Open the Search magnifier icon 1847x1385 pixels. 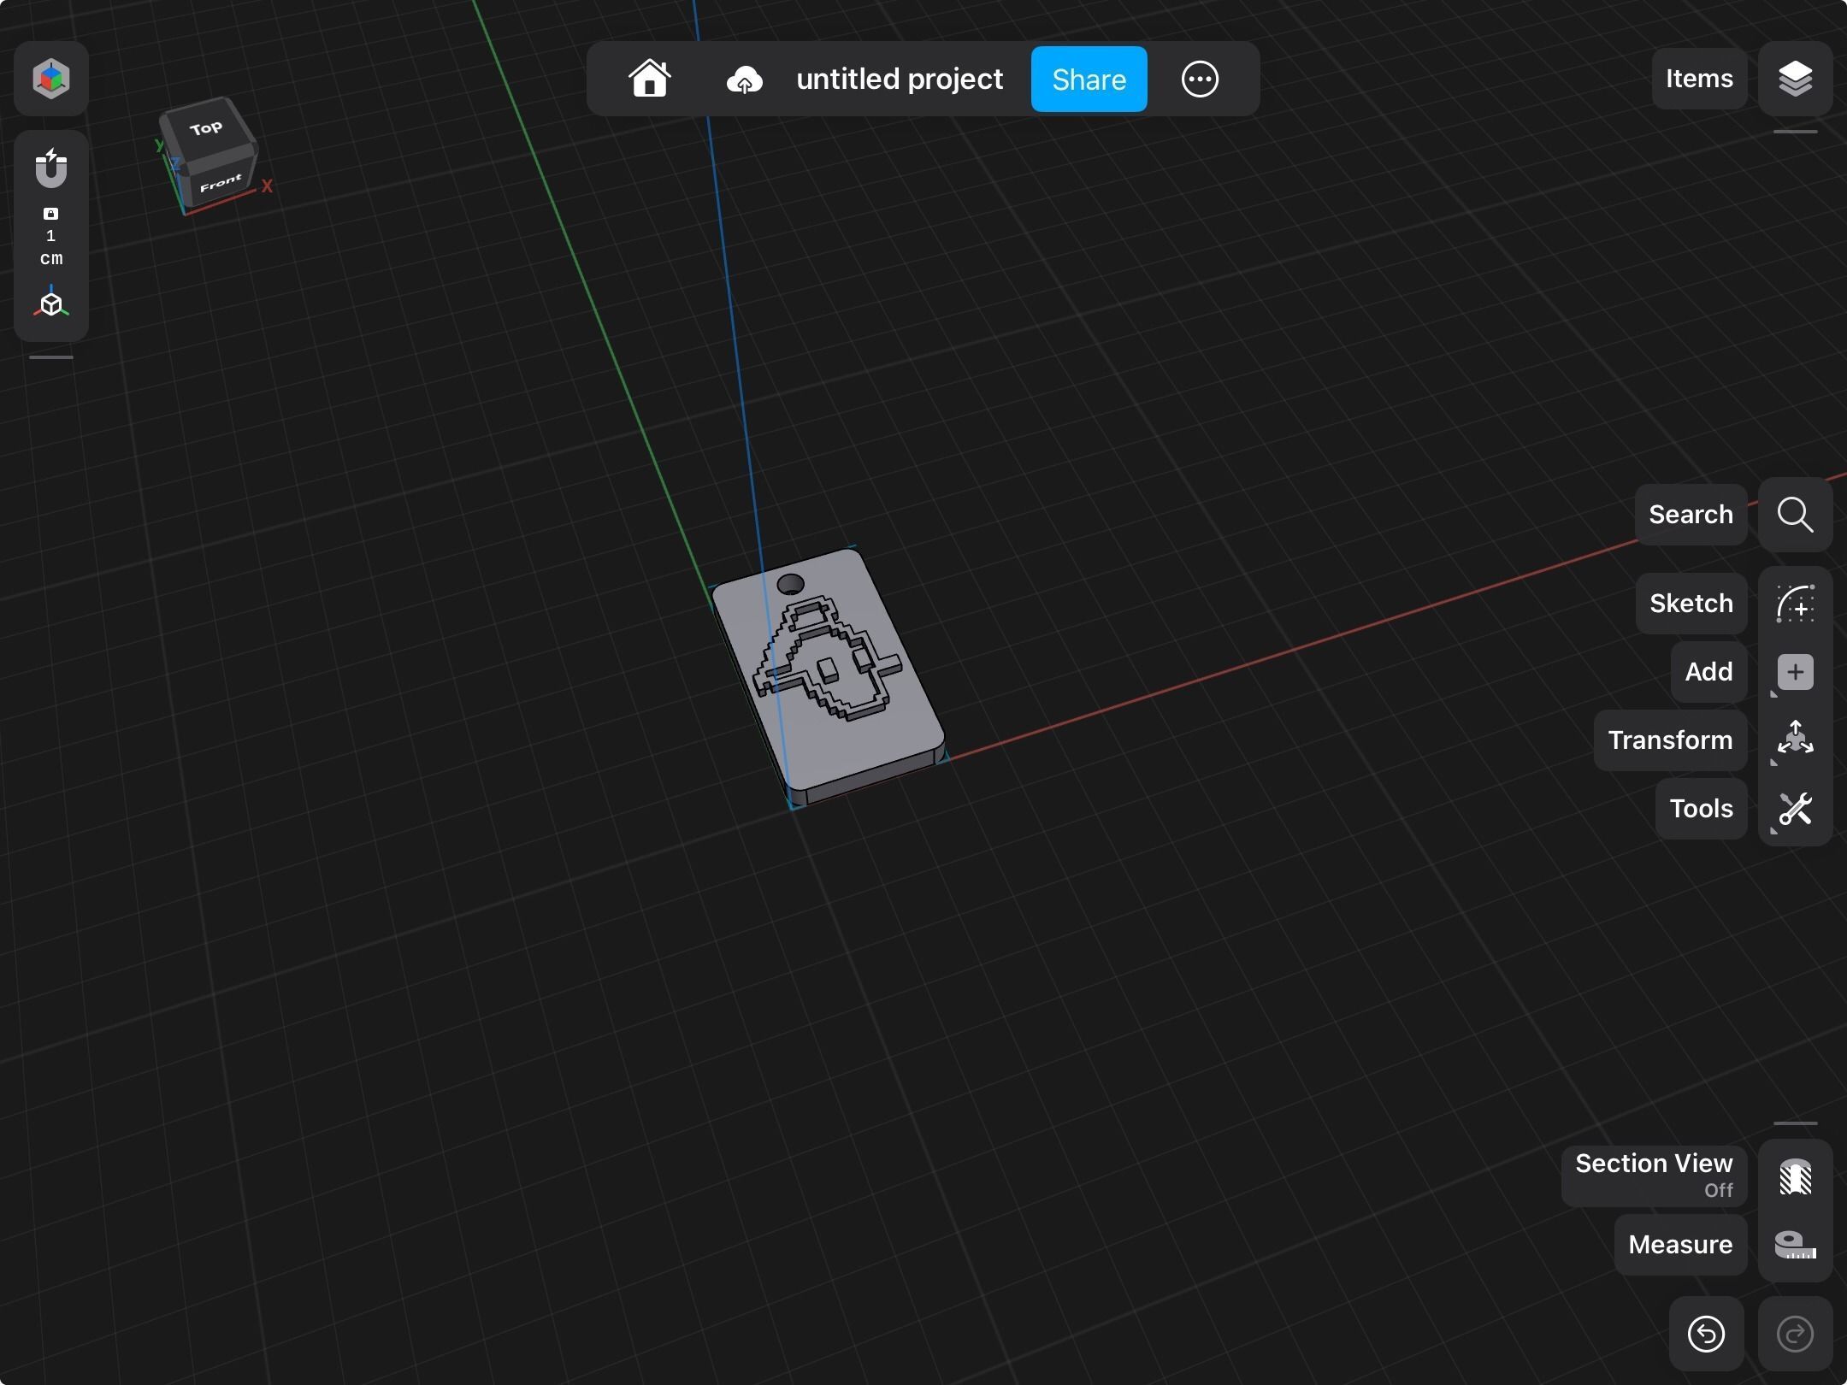click(1795, 515)
